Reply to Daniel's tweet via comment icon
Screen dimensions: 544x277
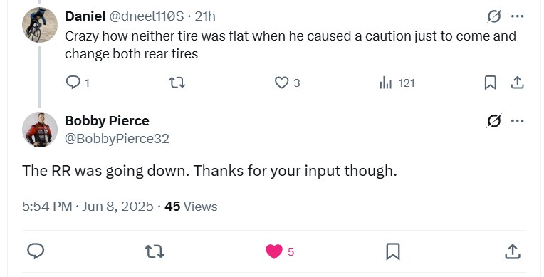click(x=73, y=83)
